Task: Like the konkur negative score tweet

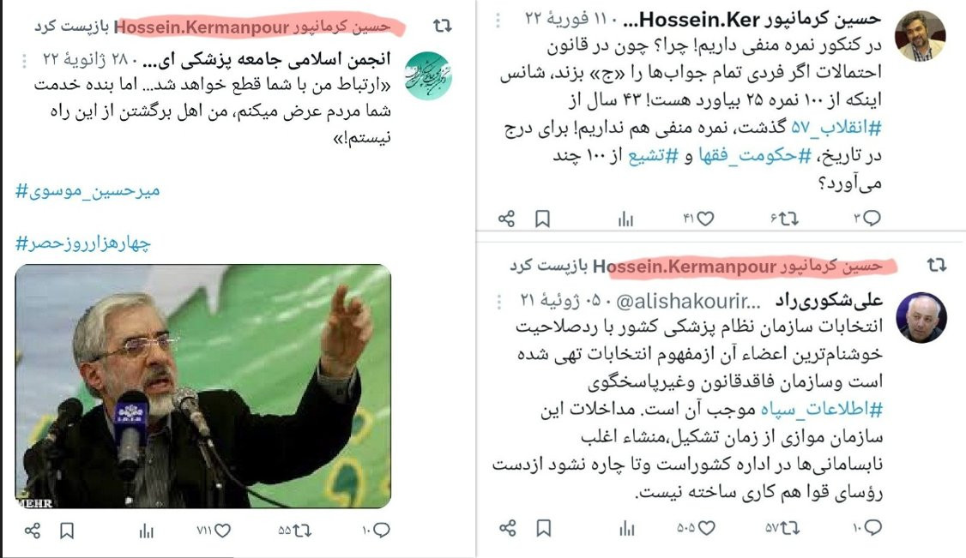Action: click(x=698, y=219)
